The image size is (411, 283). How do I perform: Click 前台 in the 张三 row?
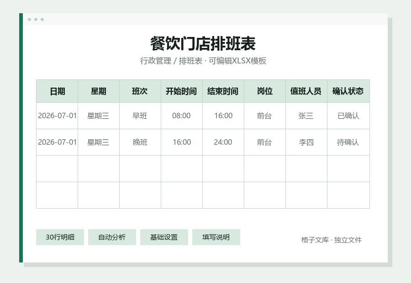pos(265,115)
